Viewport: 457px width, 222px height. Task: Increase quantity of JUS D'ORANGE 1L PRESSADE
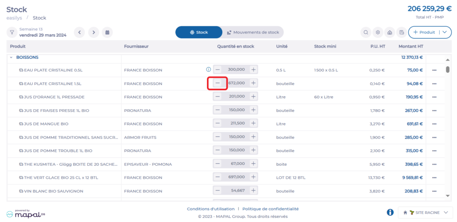(253, 97)
